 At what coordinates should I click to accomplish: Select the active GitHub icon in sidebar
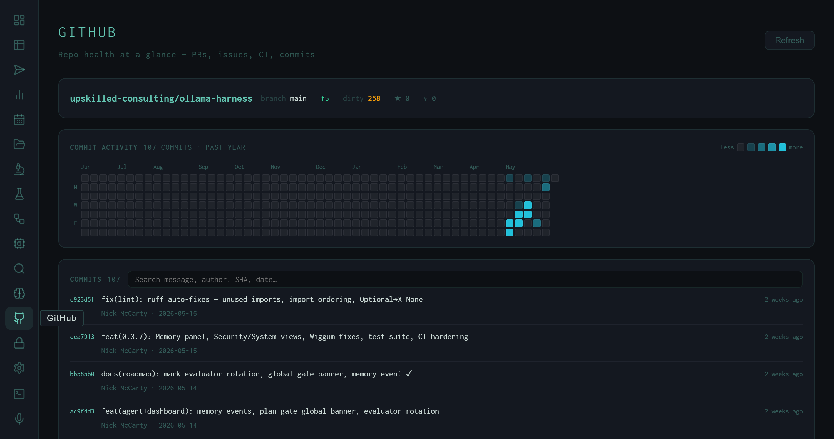[x=19, y=318]
